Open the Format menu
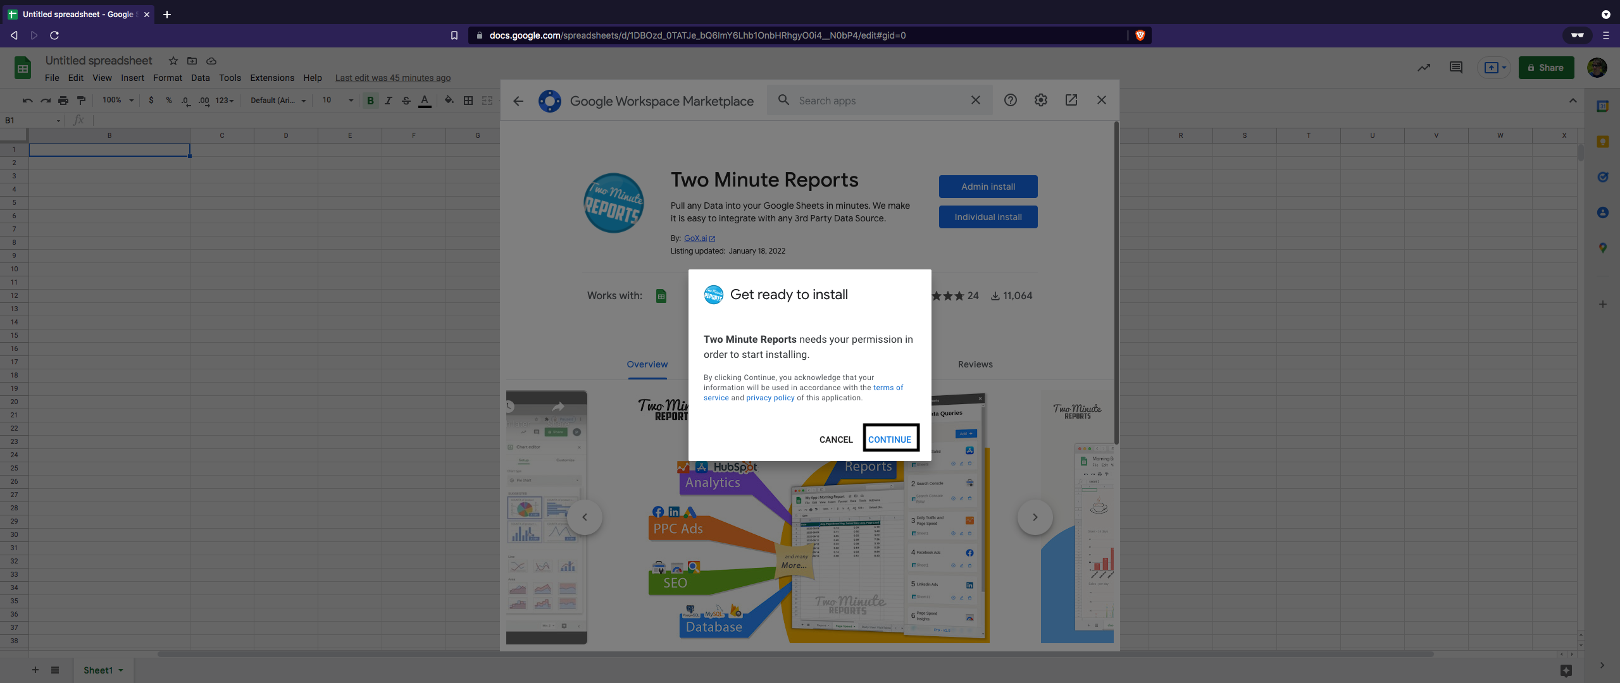This screenshot has width=1620, height=683. 168,78
